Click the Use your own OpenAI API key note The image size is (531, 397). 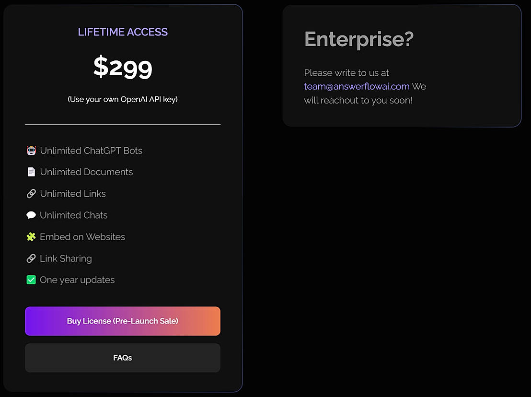click(x=123, y=100)
